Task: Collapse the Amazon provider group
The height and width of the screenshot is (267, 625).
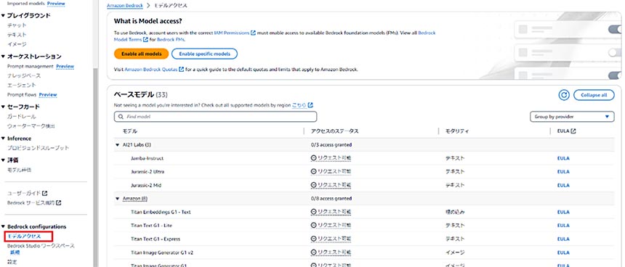Action: pos(118,199)
